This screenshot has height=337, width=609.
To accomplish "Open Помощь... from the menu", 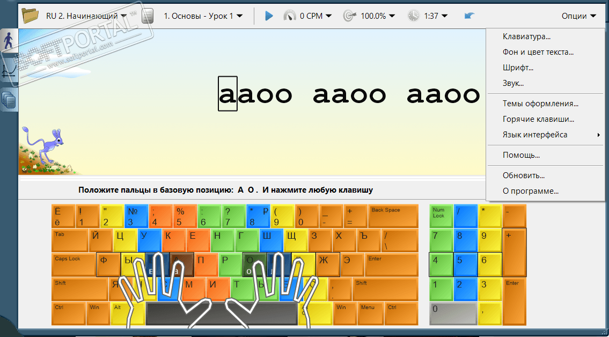I will [x=545, y=155].
